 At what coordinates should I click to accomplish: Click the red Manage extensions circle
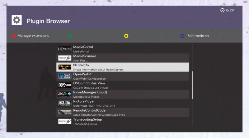(14, 36)
